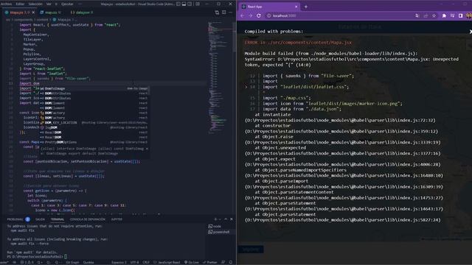This screenshot has height=265, width=472.
Task: Reload the localhost page
Action: point(259,15)
